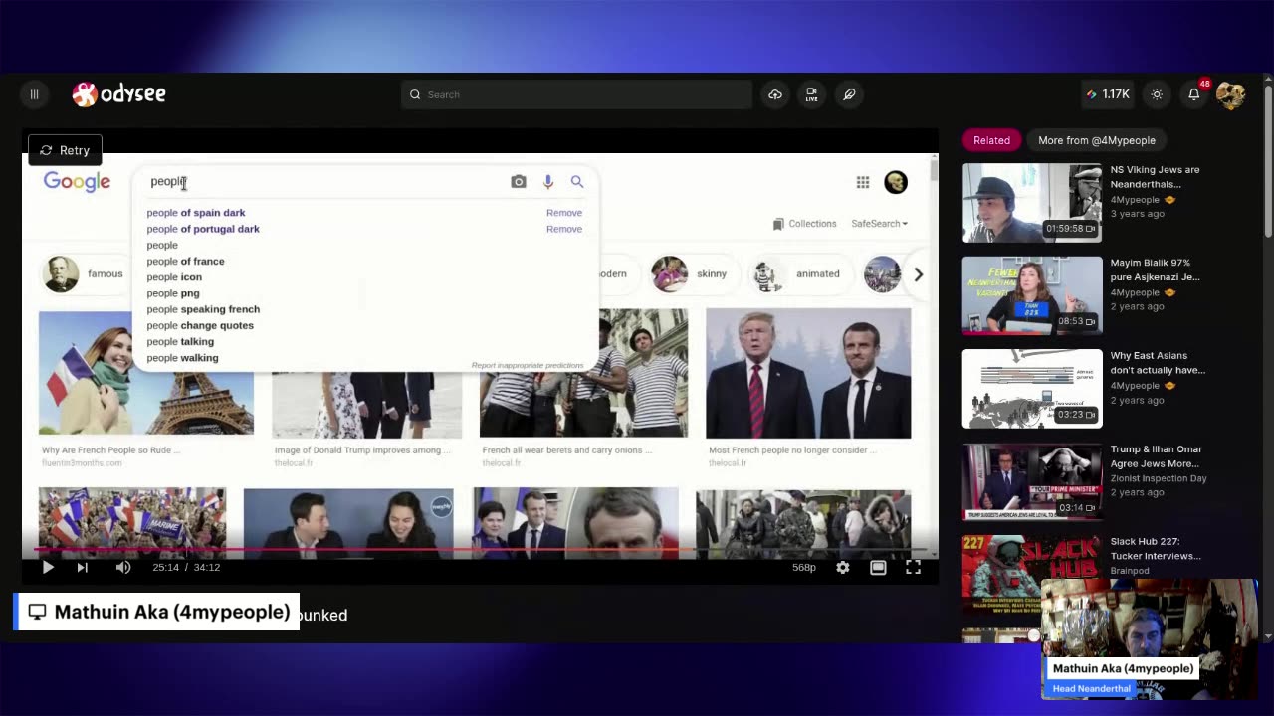The width and height of the screenshot is (1274, 716).
Task: Click the new post pen icon
Action: (849, 94)
